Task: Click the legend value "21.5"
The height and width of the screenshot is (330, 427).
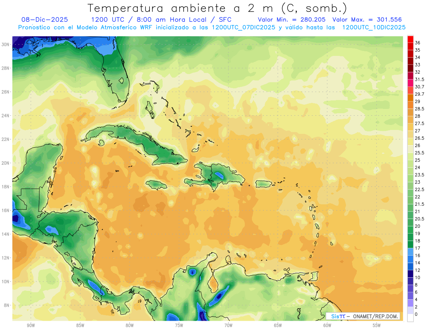Action: tap(419, 204)
